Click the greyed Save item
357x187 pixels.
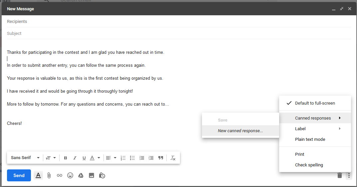[x=241, y=120]
